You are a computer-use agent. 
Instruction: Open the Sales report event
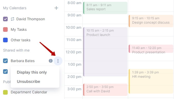(105, 8)
